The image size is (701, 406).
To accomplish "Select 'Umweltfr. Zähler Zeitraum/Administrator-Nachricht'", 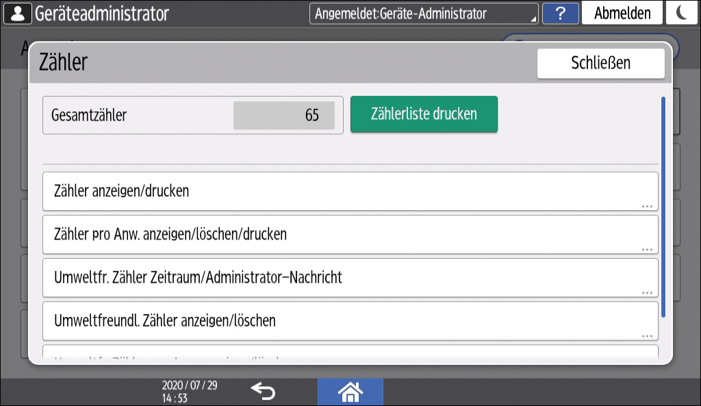I will click(350, 277).
